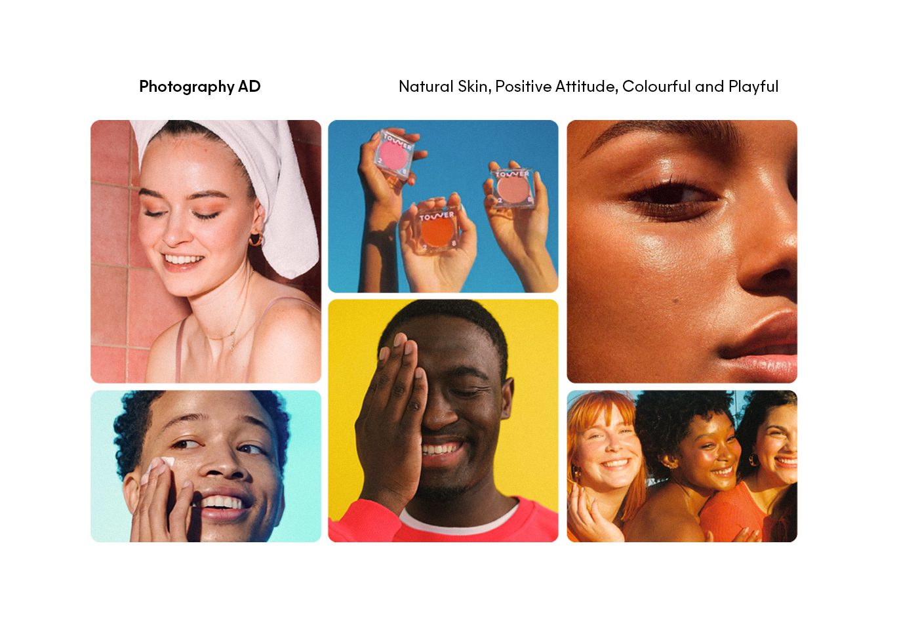Click the blue sky behind blush compacts
The width and height of the screenshot is (918, 617).
point(459,151)
